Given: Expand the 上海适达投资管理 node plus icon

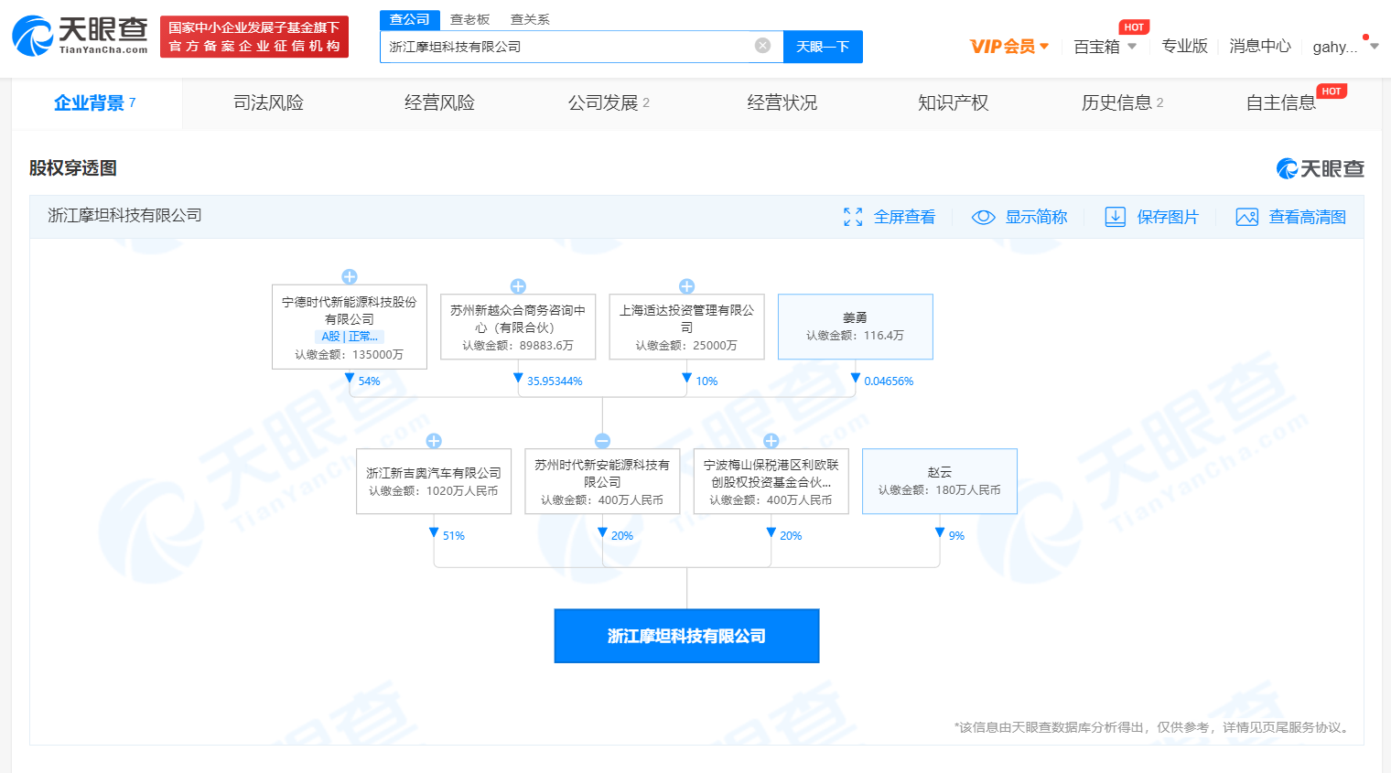Looking at the screenshot, I should 686,286.
